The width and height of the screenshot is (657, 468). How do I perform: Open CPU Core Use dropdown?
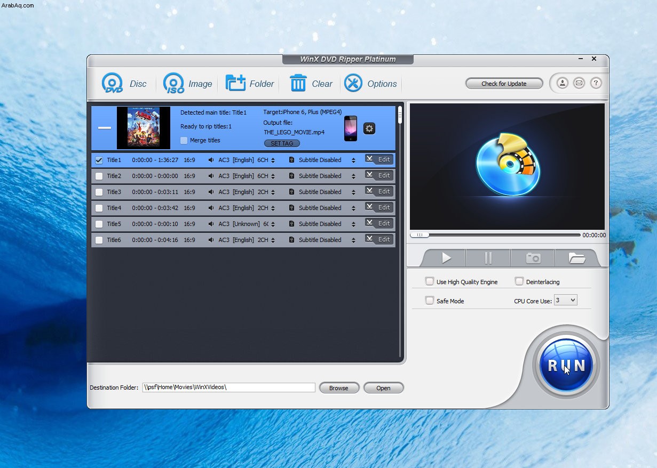click(x=565, y=301)
